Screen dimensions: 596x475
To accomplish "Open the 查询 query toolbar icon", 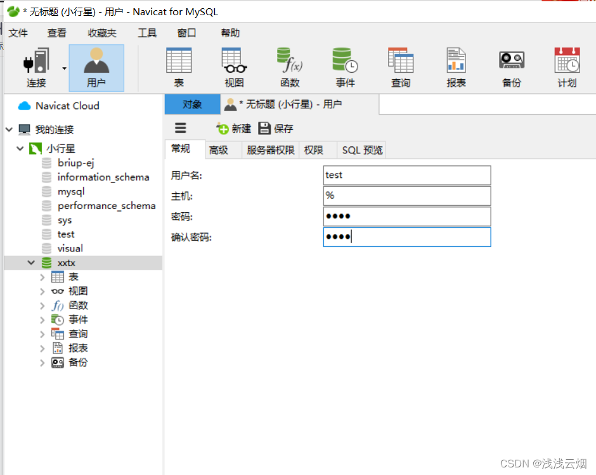I will 401,68.
